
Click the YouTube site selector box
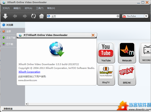point(135,16)
